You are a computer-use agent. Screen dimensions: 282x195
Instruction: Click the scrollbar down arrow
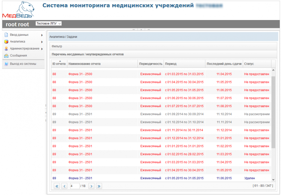click(273, 180)
